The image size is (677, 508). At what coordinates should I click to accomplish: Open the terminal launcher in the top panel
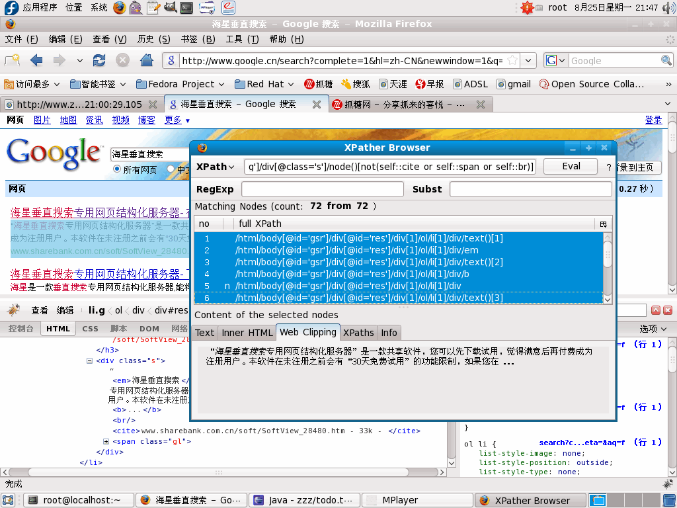[x=186, y=7]
